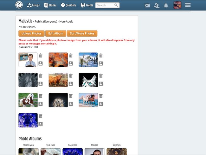
Task: Set white cat photo as profile picture
Action: pos(101,84)
